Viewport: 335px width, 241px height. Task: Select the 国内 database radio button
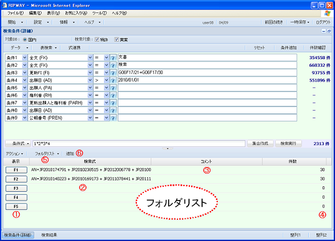[x=25, y=39]
